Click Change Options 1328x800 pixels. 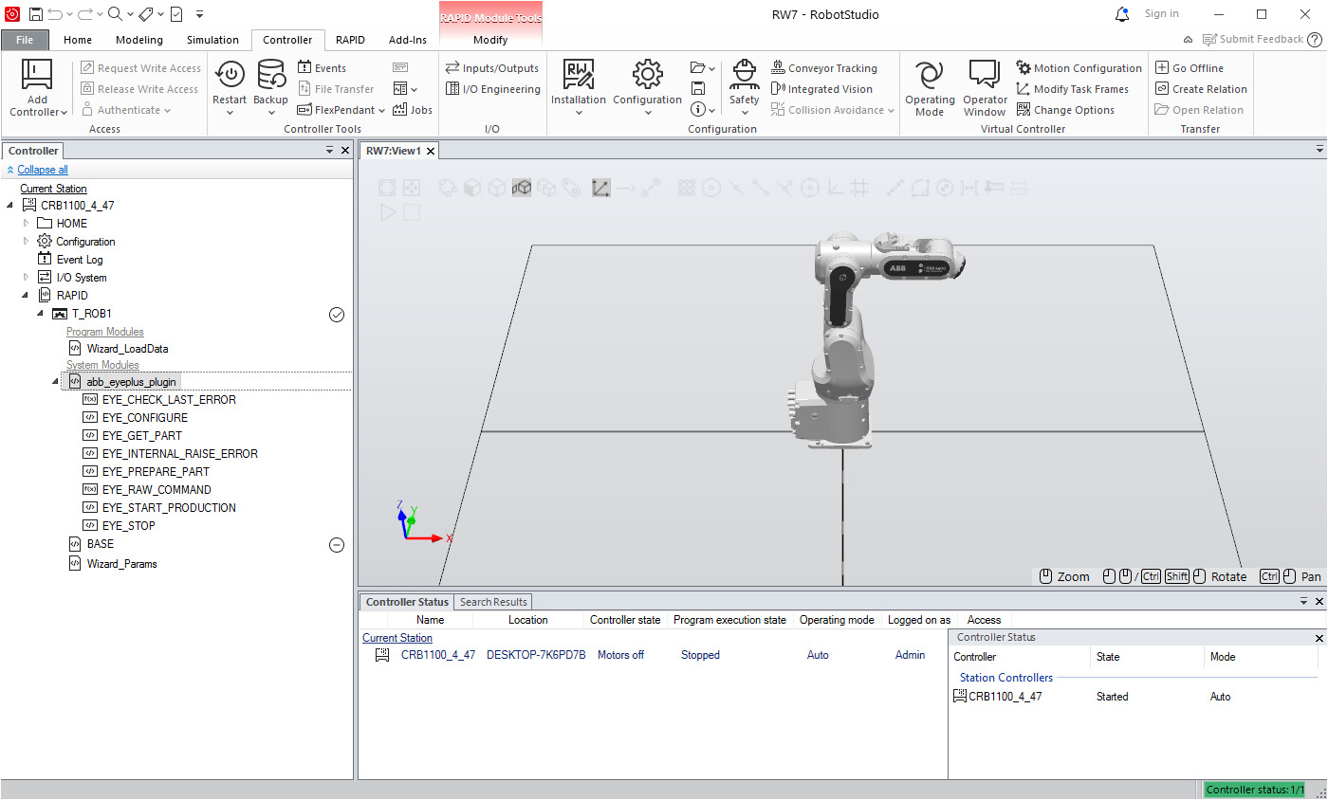point(1065,110)
